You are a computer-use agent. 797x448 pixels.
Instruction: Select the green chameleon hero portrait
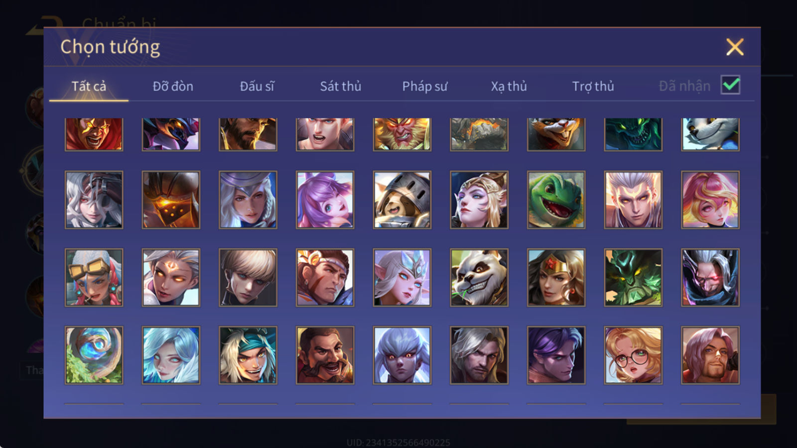(x=556, y=200)
